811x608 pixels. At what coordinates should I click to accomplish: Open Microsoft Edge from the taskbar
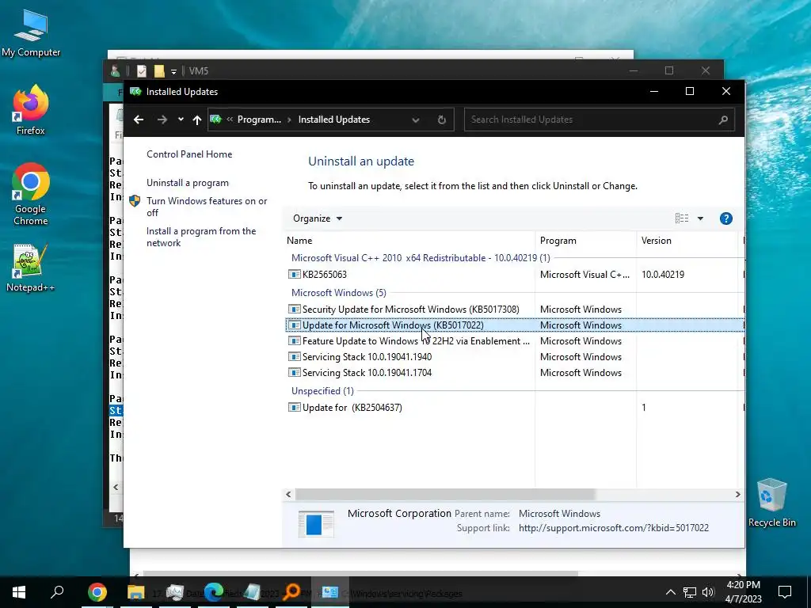tap(214, 592)
